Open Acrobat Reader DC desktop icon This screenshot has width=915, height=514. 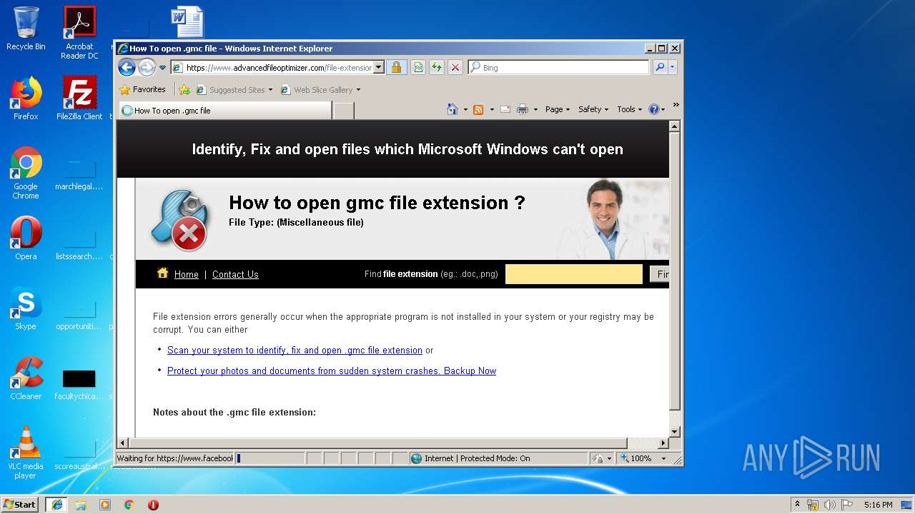[79, 33]
